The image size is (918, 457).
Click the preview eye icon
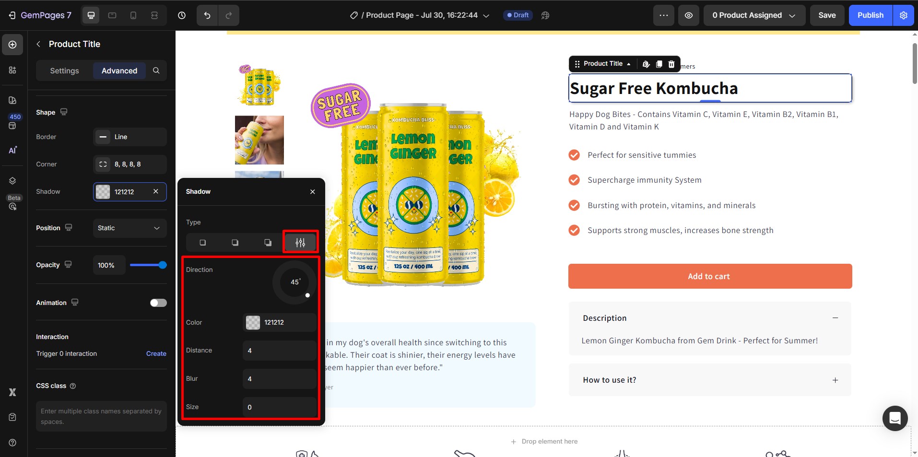click(x=688, y=15)
